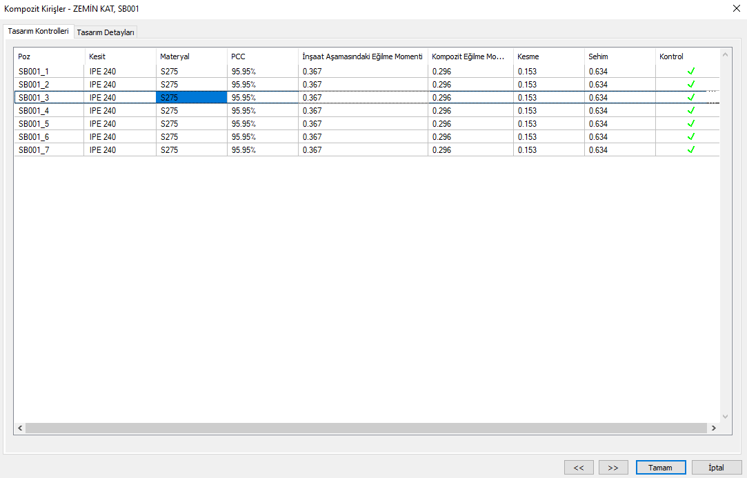This screenshot has width=747, height=478.
Task: Cancel with the İptal button
Action: [716, 468]
